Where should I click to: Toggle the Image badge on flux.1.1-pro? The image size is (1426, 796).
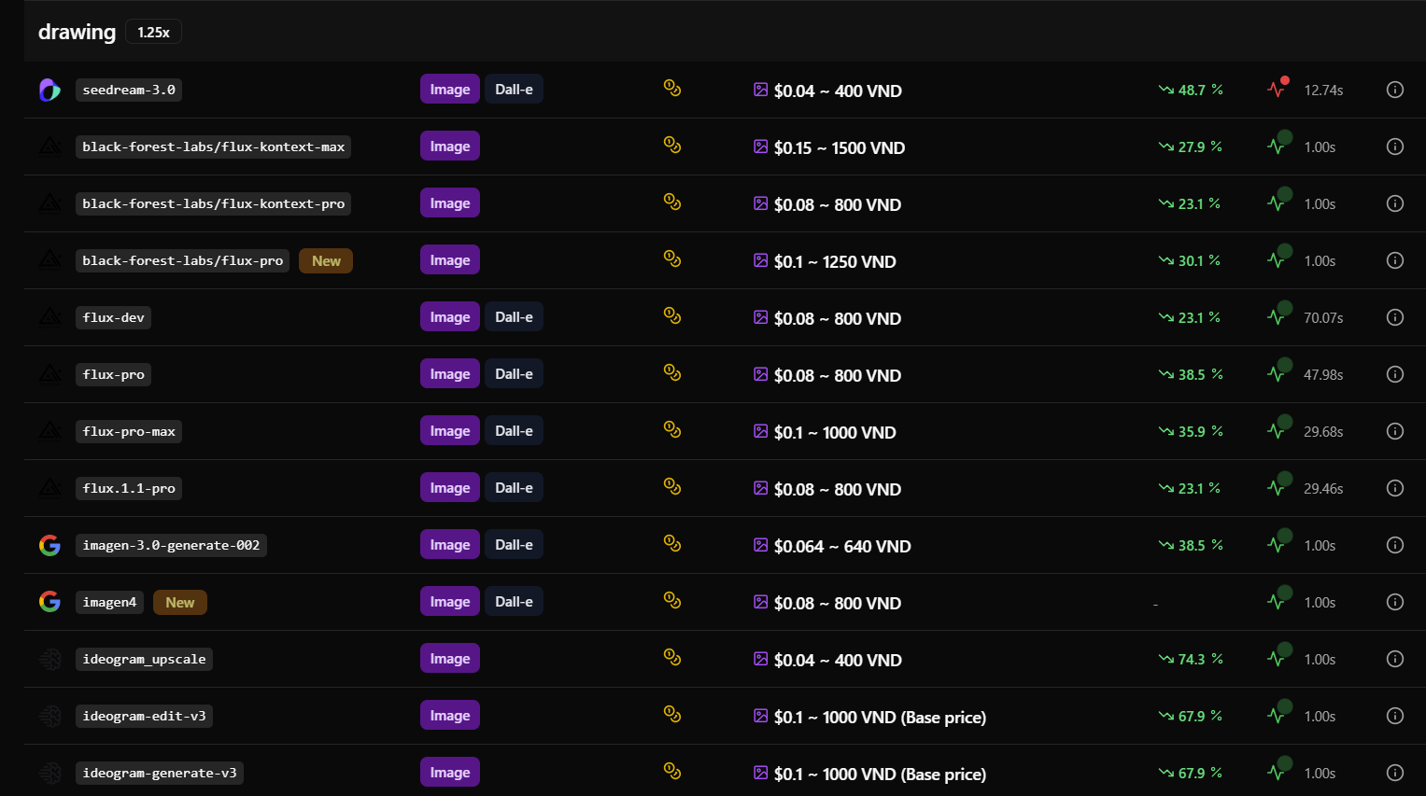pyautogui.click(x=449, y=487)
